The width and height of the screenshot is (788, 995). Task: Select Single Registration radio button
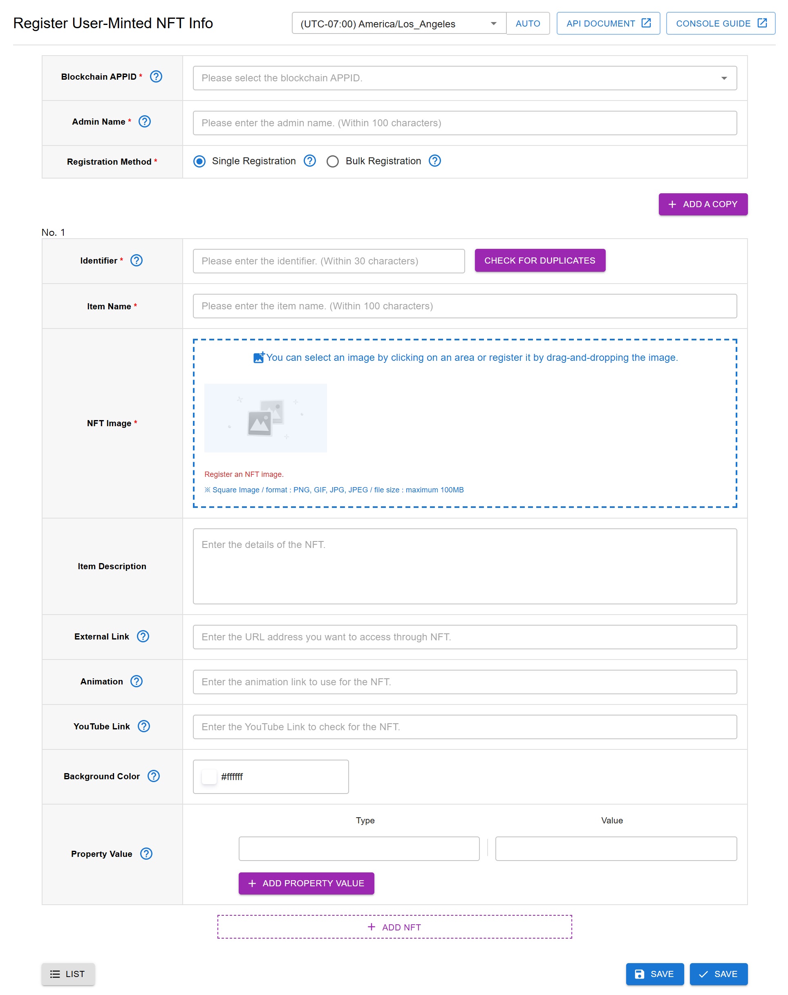coord(199,161)
